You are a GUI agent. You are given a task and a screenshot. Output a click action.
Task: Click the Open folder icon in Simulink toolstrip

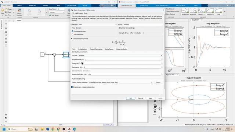click(x=7, y=9)
